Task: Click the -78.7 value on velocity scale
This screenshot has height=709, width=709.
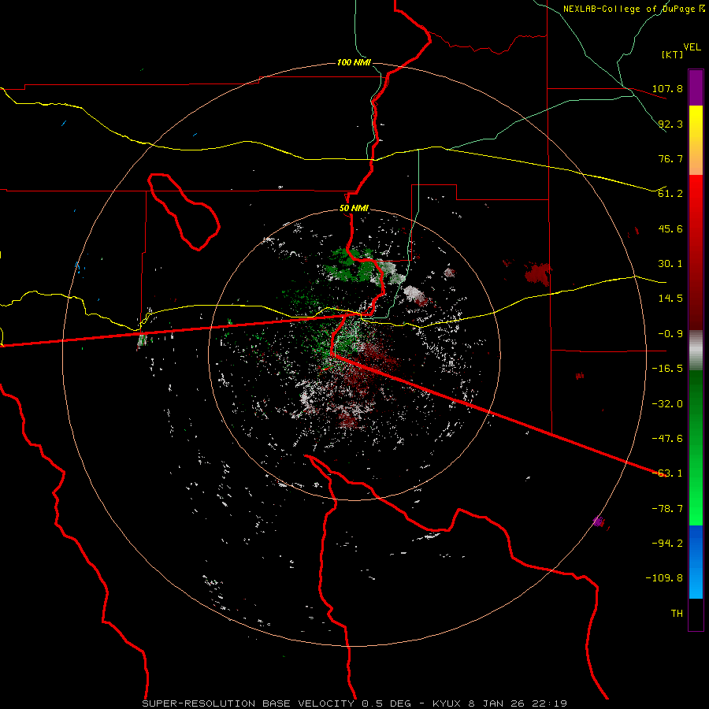Action: (667, 509)
